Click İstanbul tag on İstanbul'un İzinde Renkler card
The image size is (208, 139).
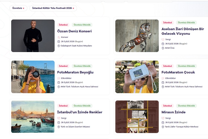(63, 106)
